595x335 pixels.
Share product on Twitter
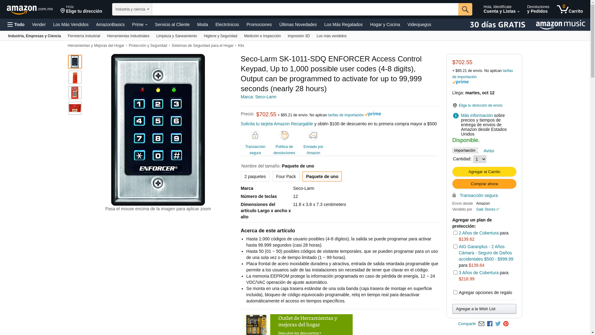(x=498, y=324)
